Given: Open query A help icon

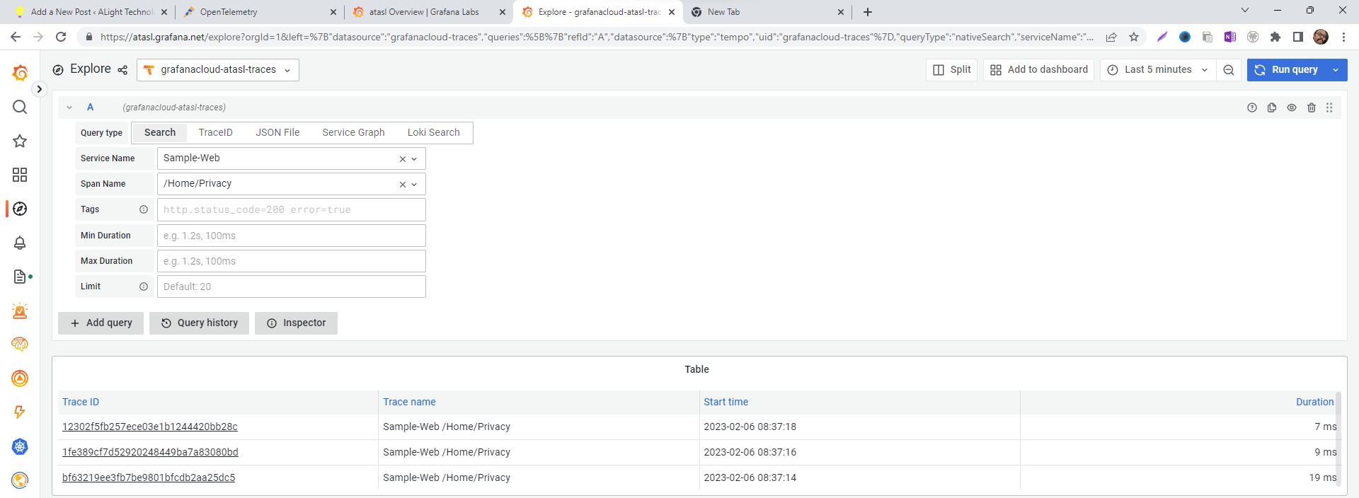Looking at the screenshot, I should click(1252, 108).
